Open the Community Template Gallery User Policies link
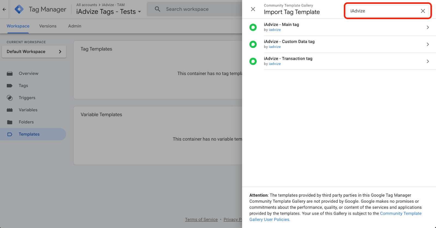Screen dimensions: 436x228 click(401, 214)
